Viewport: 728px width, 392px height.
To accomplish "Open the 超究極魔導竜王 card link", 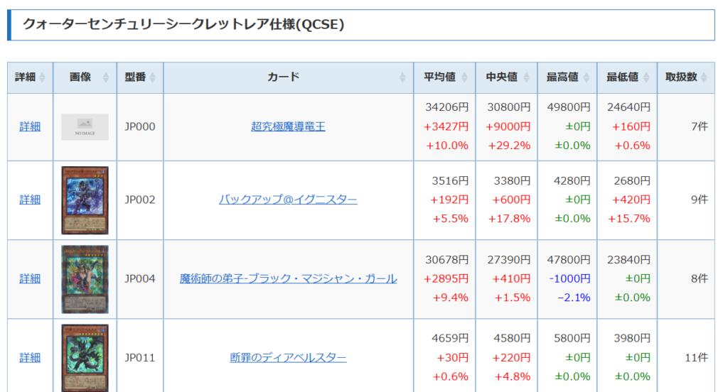I will click(x=288, y=126).
